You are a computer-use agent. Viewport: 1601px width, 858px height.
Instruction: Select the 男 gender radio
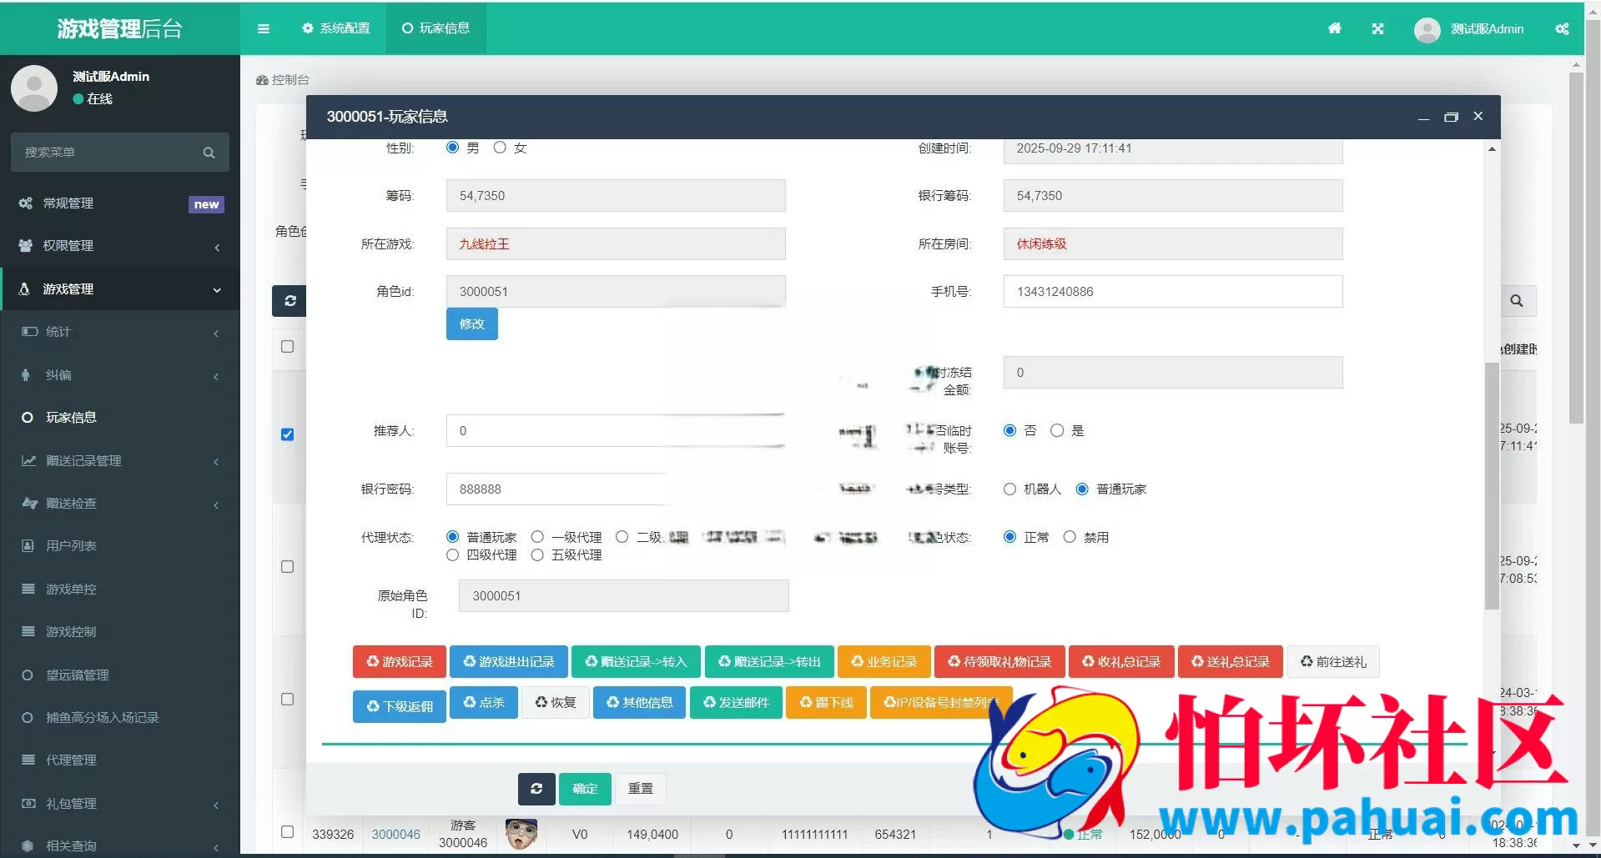[x=453, y=148]
